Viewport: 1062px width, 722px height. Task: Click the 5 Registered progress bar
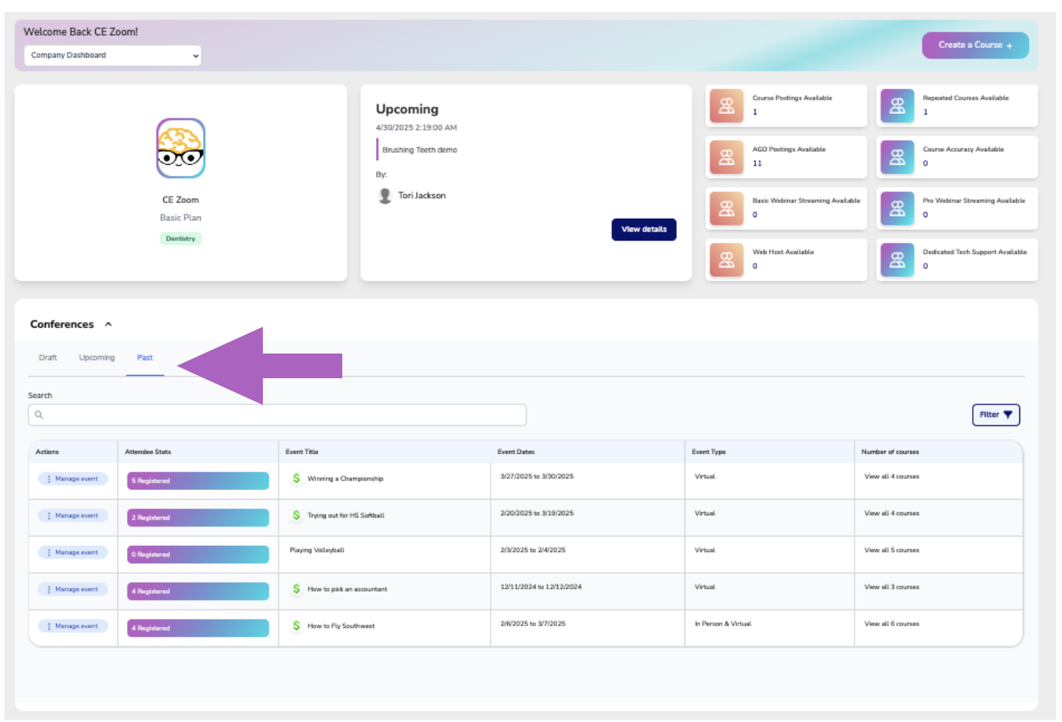(197, 480)
